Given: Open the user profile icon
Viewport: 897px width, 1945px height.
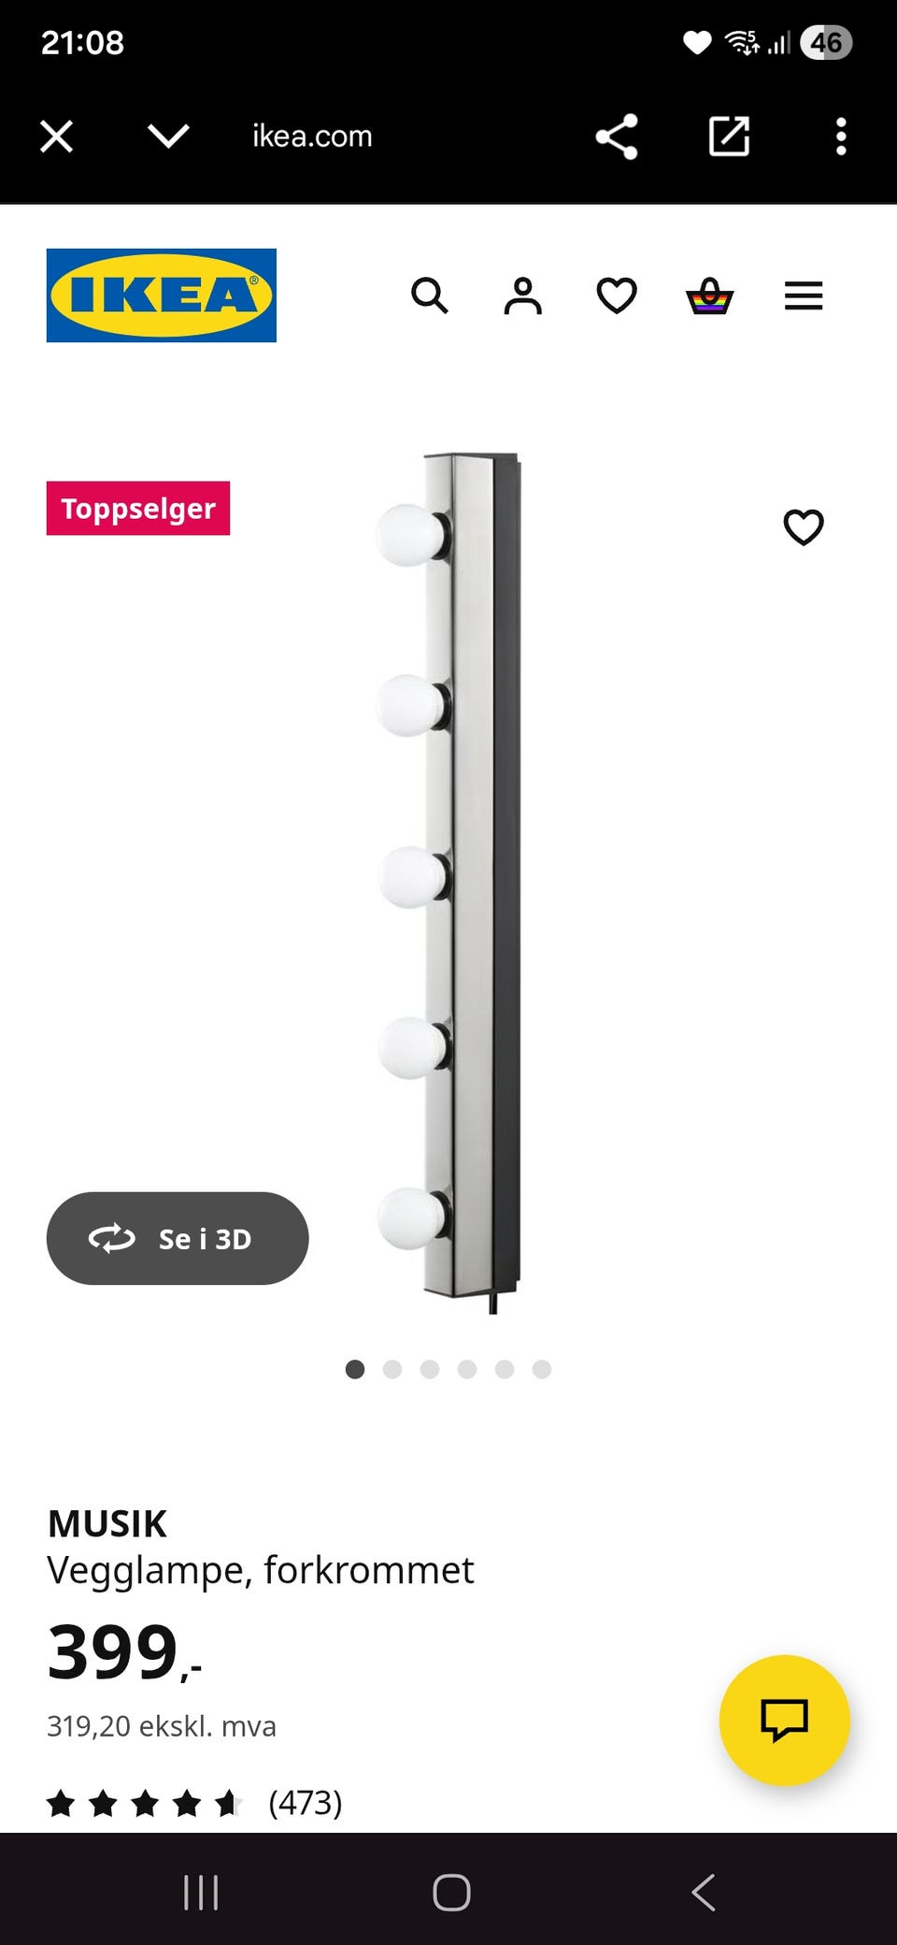Looking at the screenshot, I should coord(523,295).
